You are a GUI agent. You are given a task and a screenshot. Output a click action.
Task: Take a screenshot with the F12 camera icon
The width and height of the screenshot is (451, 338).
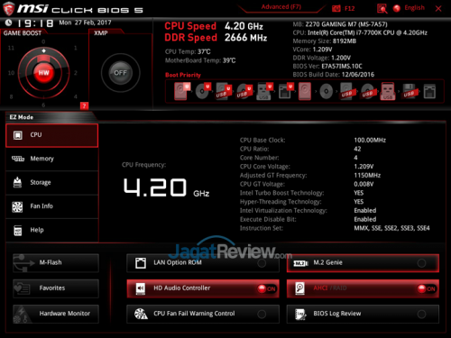pyautogui.click(x=336, y=8)
